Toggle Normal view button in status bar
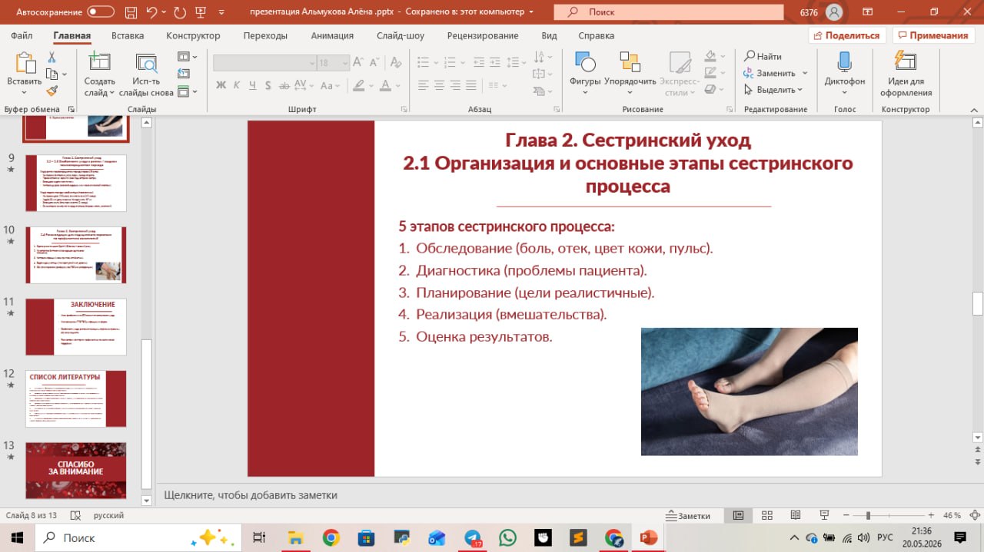Viewport: 984px width, 552px height. point(738,515)
